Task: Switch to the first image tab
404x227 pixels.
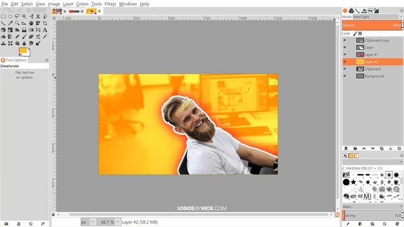Action: click(57, 11)
